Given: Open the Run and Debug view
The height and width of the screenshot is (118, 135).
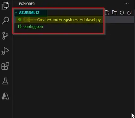Looking at the screenshot, I should 5,51.
